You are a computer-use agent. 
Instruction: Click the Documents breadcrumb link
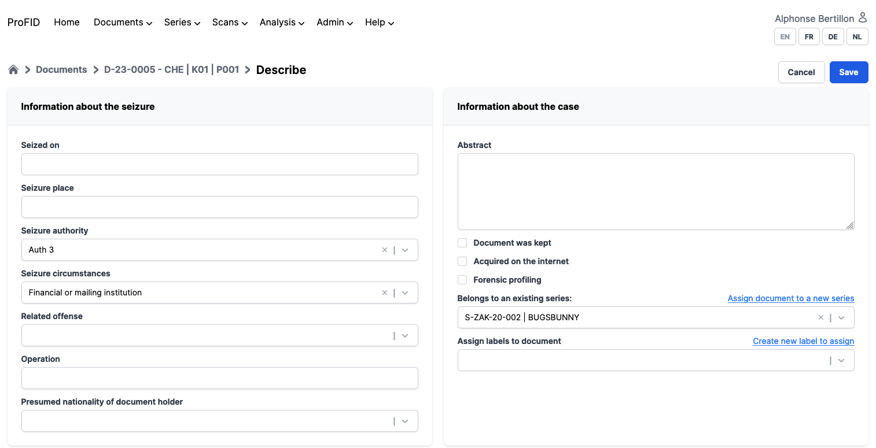point(61,70)
